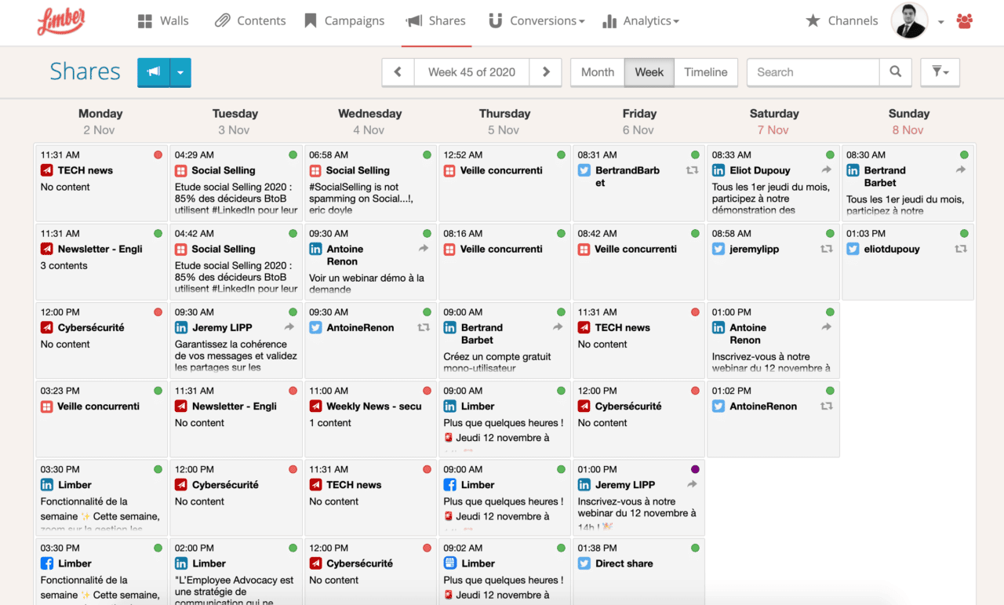Click Facebook icon on Thursday Limber share
1004x605 pixels.
point(449,485)
